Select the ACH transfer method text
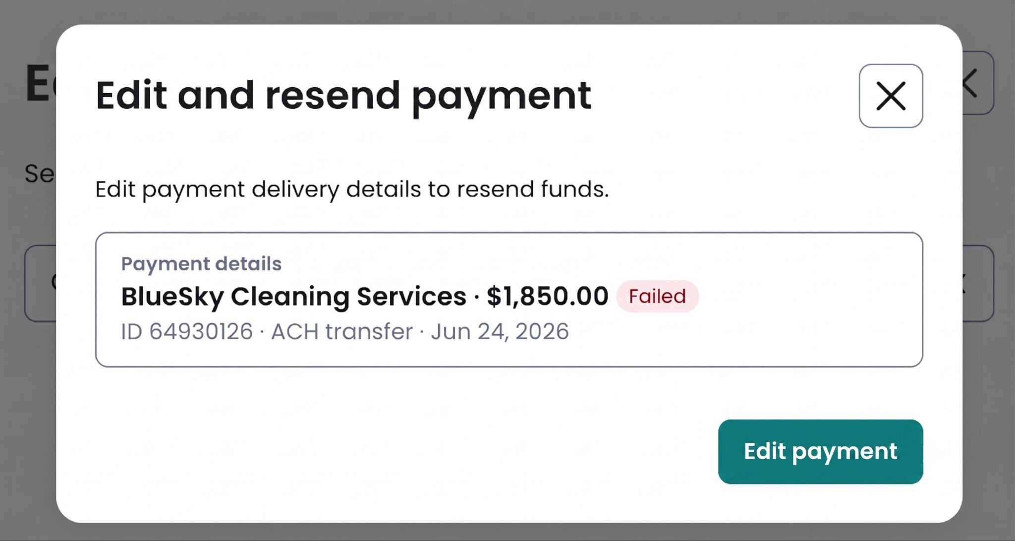This screenshot has height=541, width=1015. (342, 331)
